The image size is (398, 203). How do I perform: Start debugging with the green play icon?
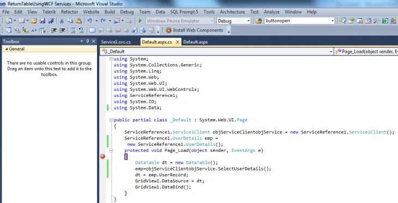140,21
